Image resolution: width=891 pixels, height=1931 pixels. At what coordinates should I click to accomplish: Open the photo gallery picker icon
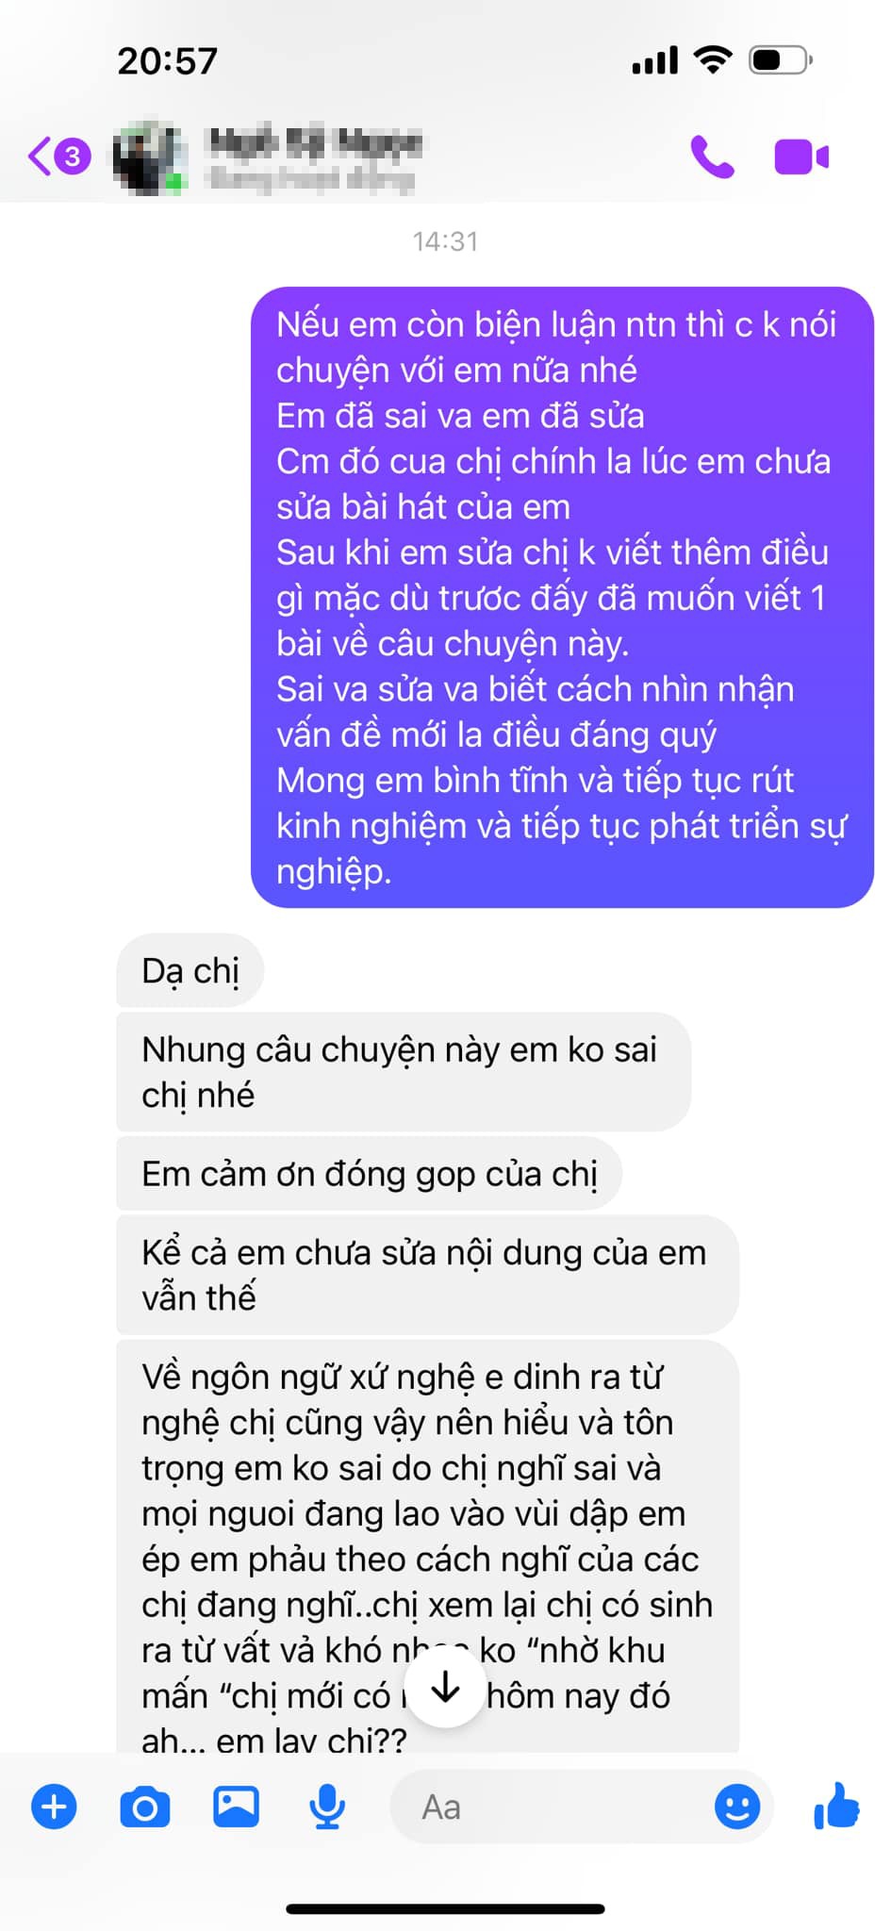pyautogui.click(x=236, y=1807)
